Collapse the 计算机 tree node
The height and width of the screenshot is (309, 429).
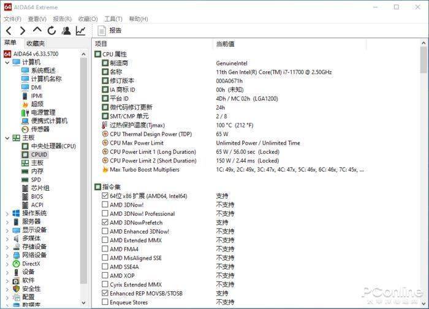[7, 63]
